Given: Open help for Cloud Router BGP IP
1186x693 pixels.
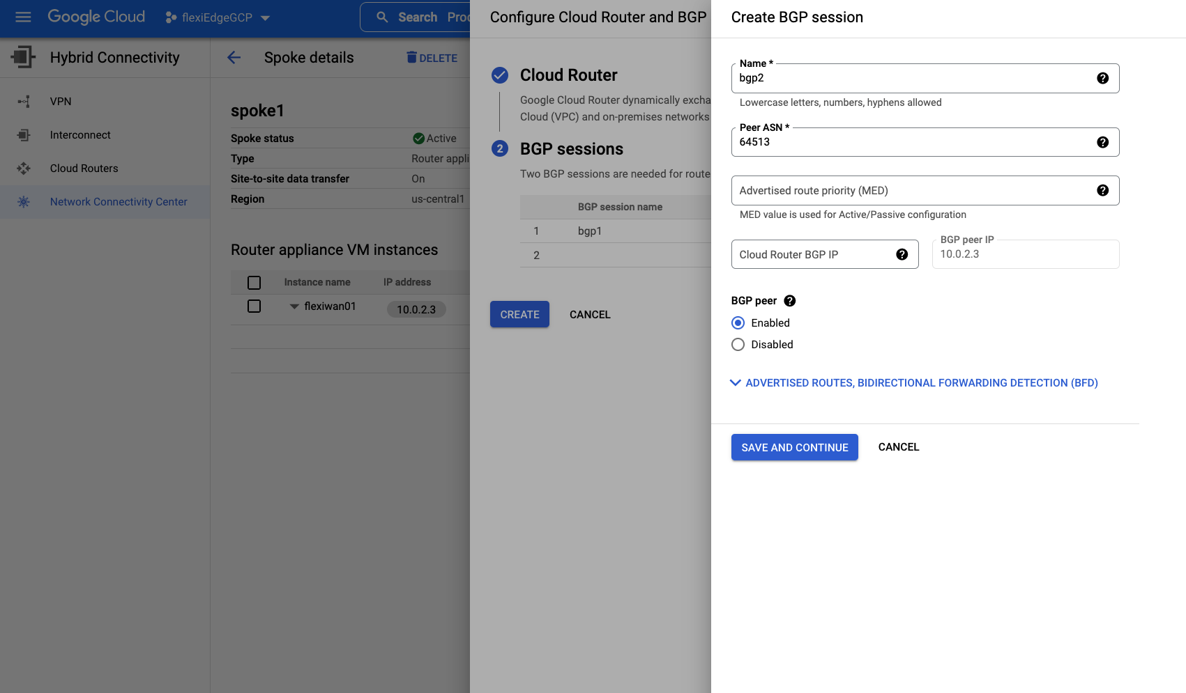Looking at the screenshot, I should click(902, 254).
